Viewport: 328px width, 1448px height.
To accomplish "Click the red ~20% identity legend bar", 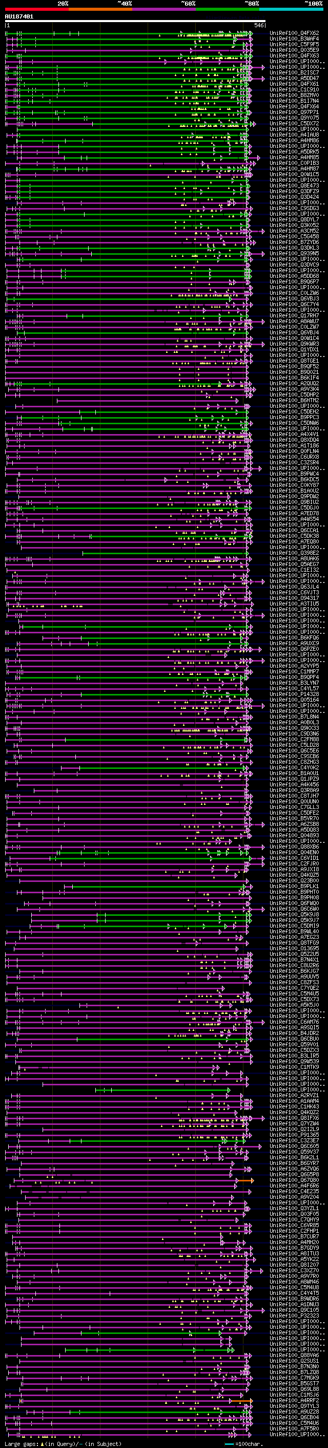I will point(37,9).
